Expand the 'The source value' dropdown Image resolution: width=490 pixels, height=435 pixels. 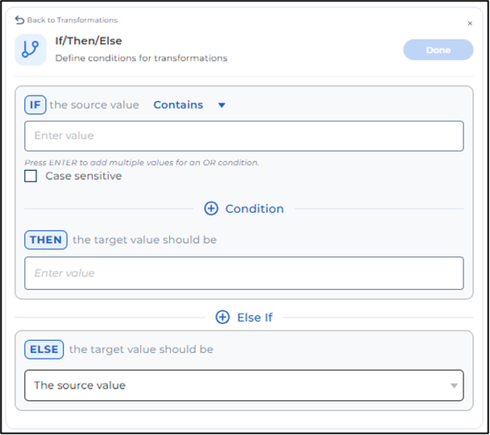pyautogui.click(x=244, y=386)
